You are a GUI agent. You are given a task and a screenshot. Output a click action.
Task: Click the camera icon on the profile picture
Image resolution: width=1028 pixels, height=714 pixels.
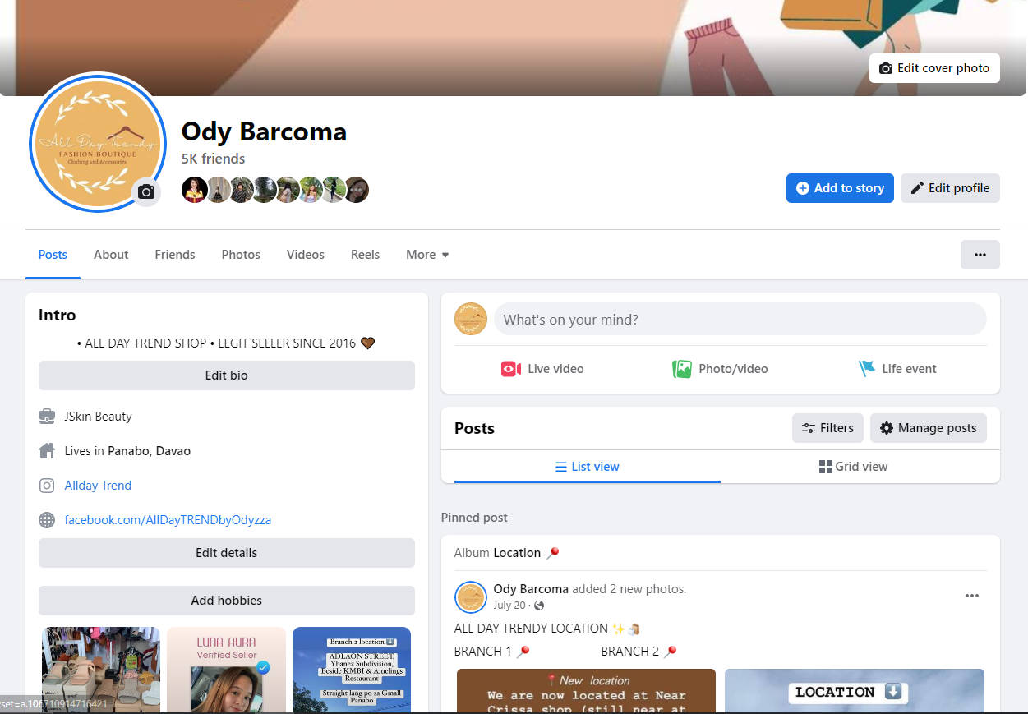(146, 191)
